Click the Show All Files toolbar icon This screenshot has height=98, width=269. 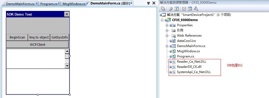(170, 9)
